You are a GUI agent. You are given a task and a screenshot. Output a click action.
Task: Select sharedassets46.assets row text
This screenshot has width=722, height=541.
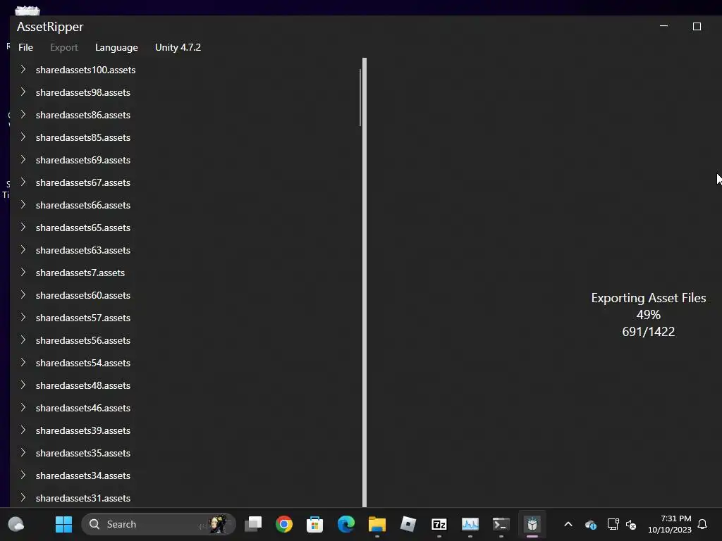[83, 408]
